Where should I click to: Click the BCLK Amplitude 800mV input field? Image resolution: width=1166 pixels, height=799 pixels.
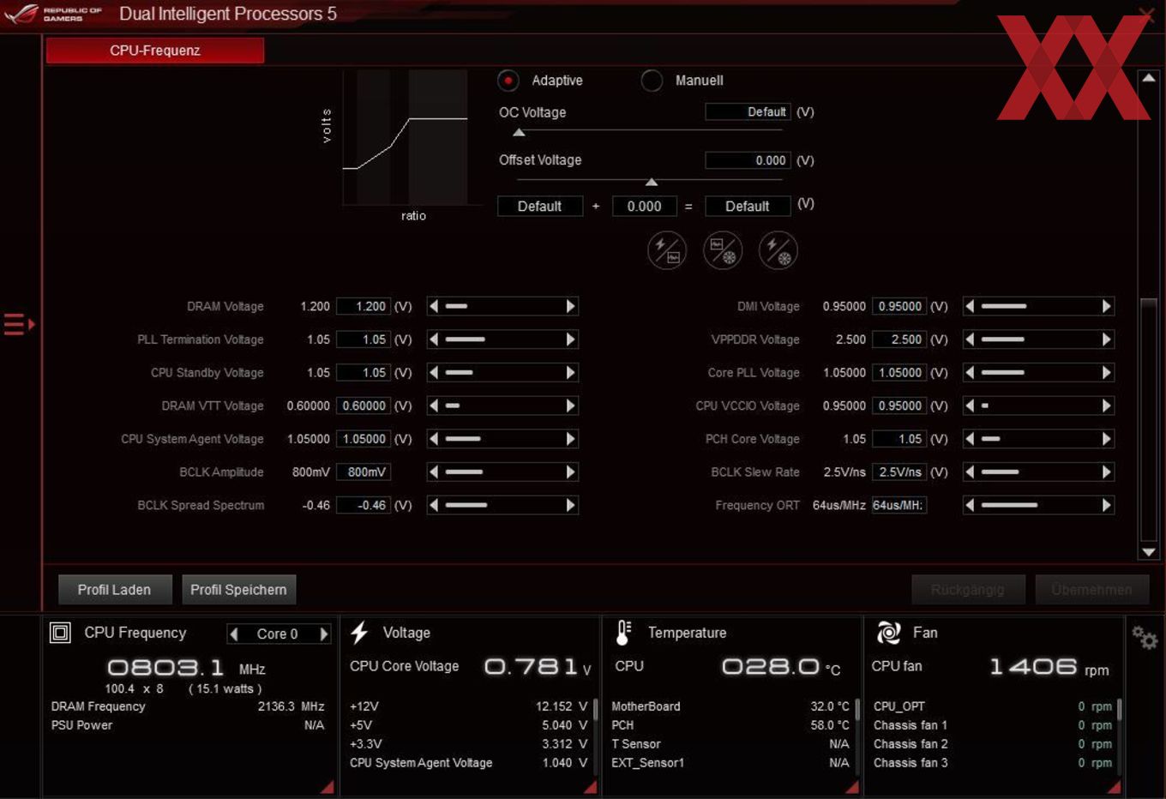point(364,472)
